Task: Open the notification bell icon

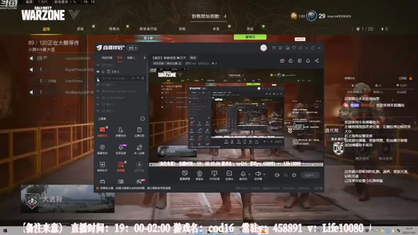Action: pyautogui.click(x=308, y=61)
